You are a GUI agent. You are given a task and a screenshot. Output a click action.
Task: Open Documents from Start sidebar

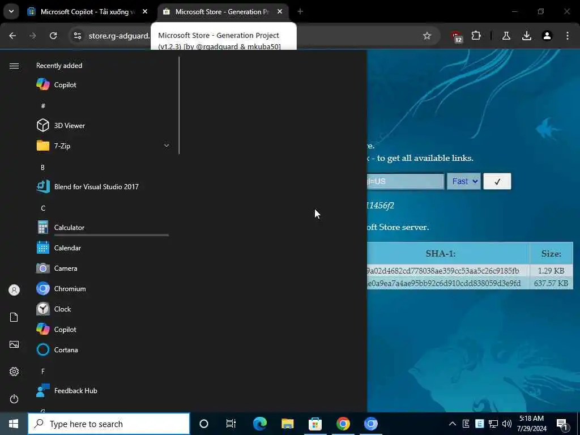(x=14, y=317)
